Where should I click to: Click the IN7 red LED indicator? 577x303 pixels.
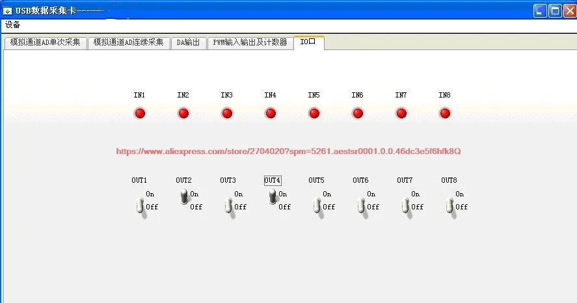pyautogui.click(x=401, y=113)
